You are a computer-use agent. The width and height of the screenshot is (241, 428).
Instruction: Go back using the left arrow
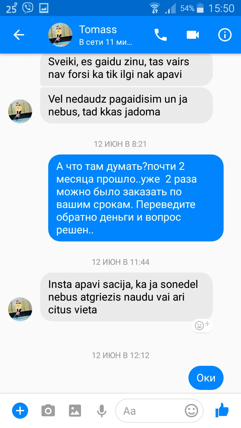point(19,35)
